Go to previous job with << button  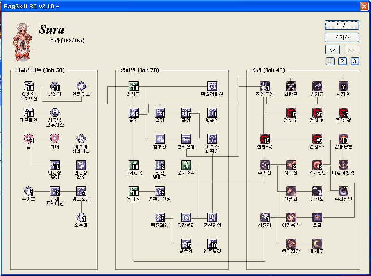pyautogui.click(x=332, y=50)
